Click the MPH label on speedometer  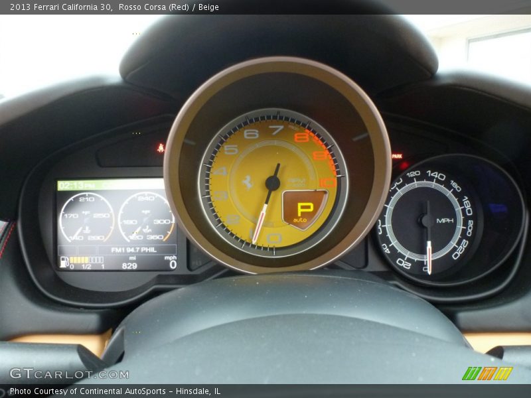tap(445, 221)
